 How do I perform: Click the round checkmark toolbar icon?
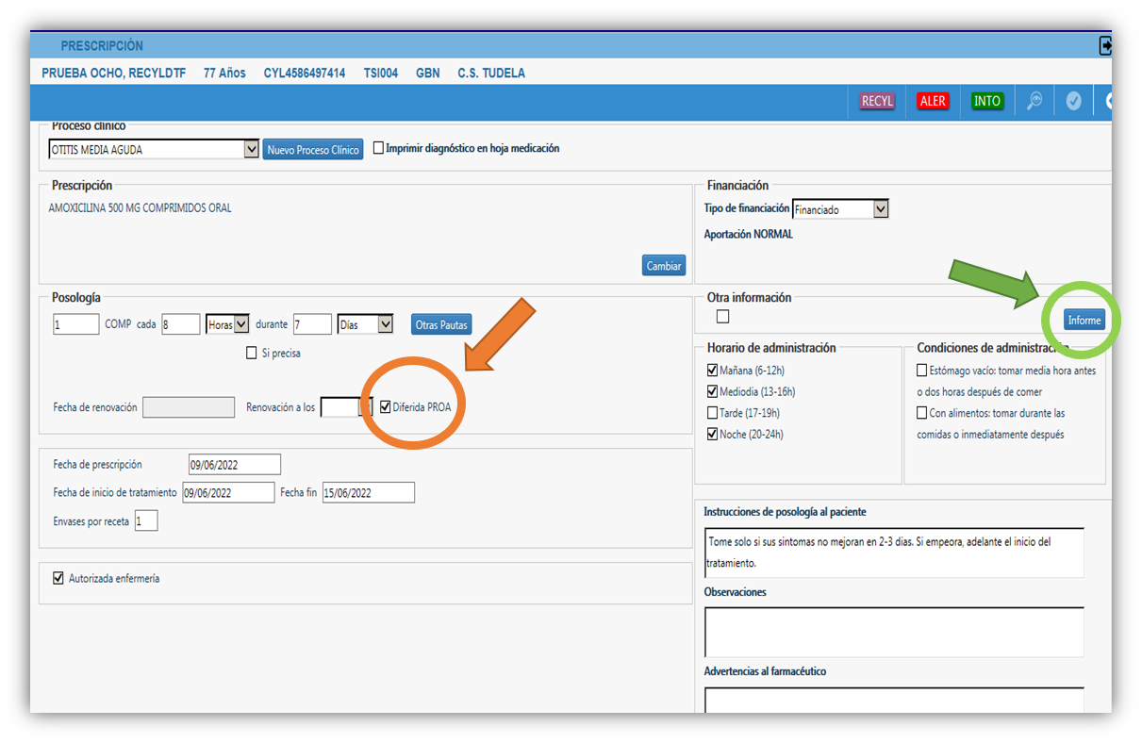(1073, 101)
